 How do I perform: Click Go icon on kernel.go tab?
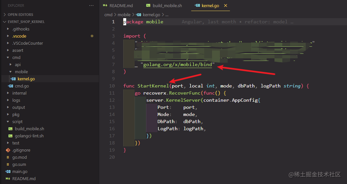click(197, 6)
